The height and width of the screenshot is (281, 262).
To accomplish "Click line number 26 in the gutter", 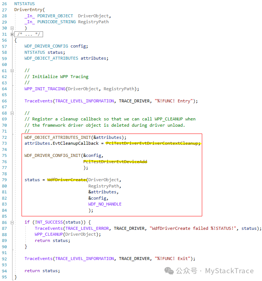I will [x=4, y=4].
